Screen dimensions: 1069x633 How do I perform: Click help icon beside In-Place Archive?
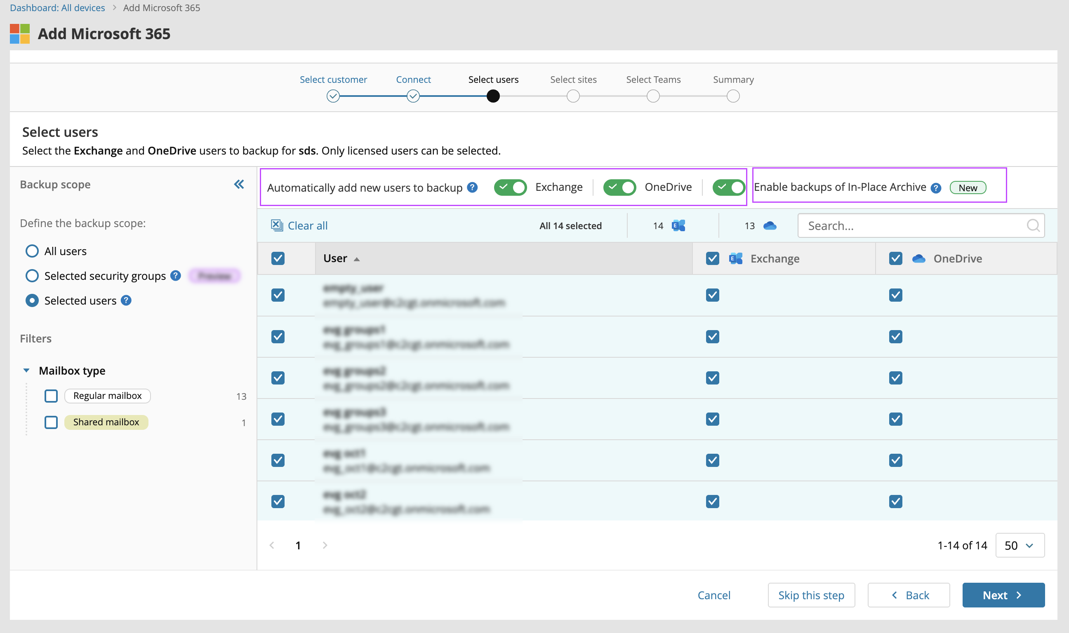935,188
